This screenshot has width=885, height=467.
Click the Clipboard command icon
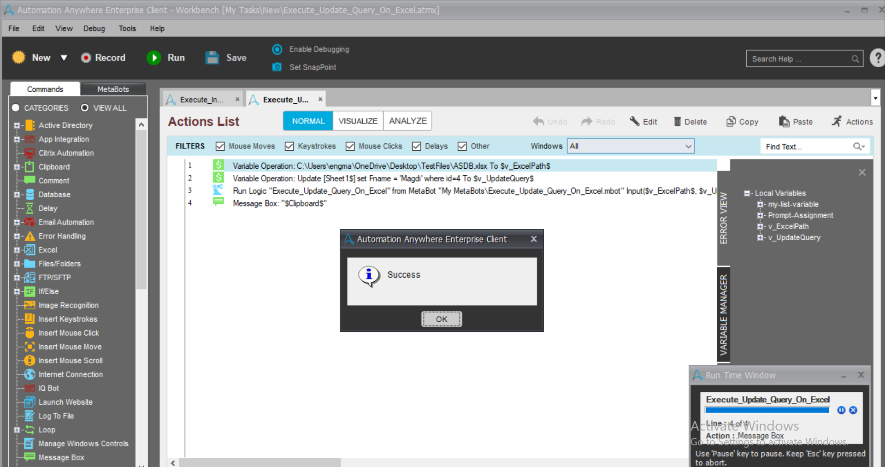click(30, 167)
